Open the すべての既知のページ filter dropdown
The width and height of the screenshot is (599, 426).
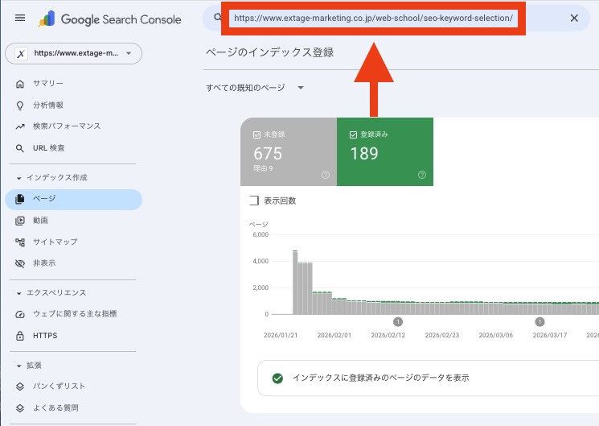[x=255, y=88]
